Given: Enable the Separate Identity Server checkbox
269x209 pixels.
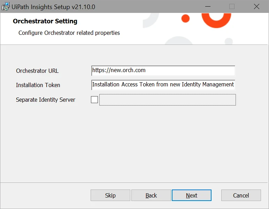Looking at the screenshot, I should (94, 100).
